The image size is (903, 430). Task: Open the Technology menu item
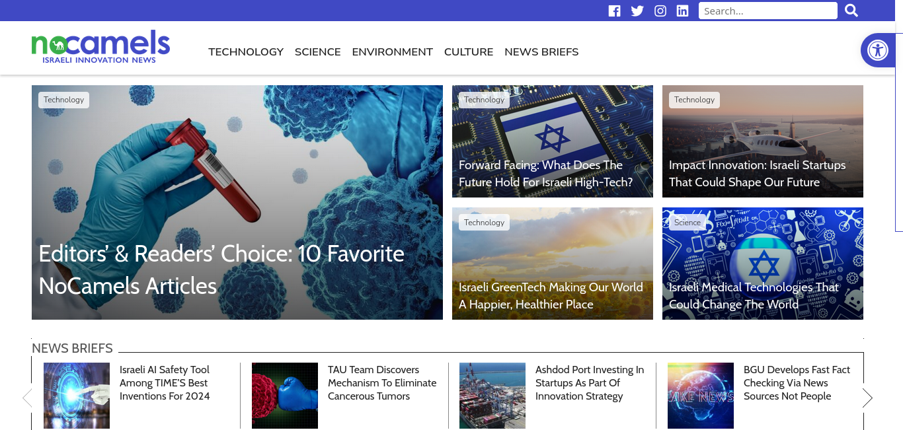pos(246,52)
